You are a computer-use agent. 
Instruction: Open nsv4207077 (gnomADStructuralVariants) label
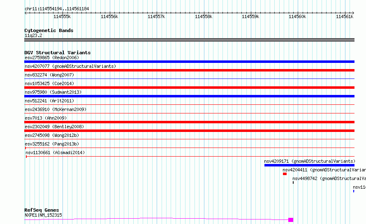[70, 66]
